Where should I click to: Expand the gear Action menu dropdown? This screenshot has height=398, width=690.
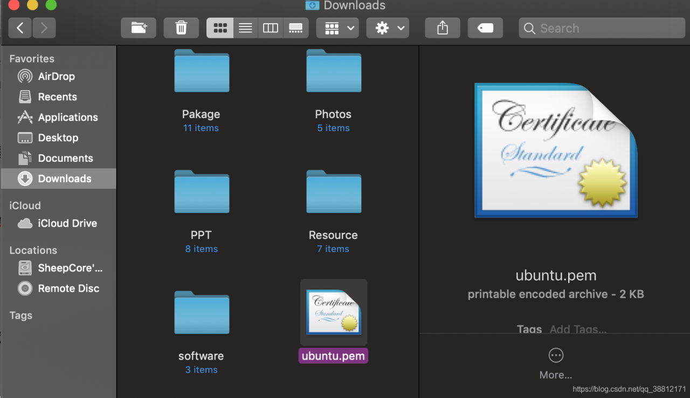click(388, 28)
